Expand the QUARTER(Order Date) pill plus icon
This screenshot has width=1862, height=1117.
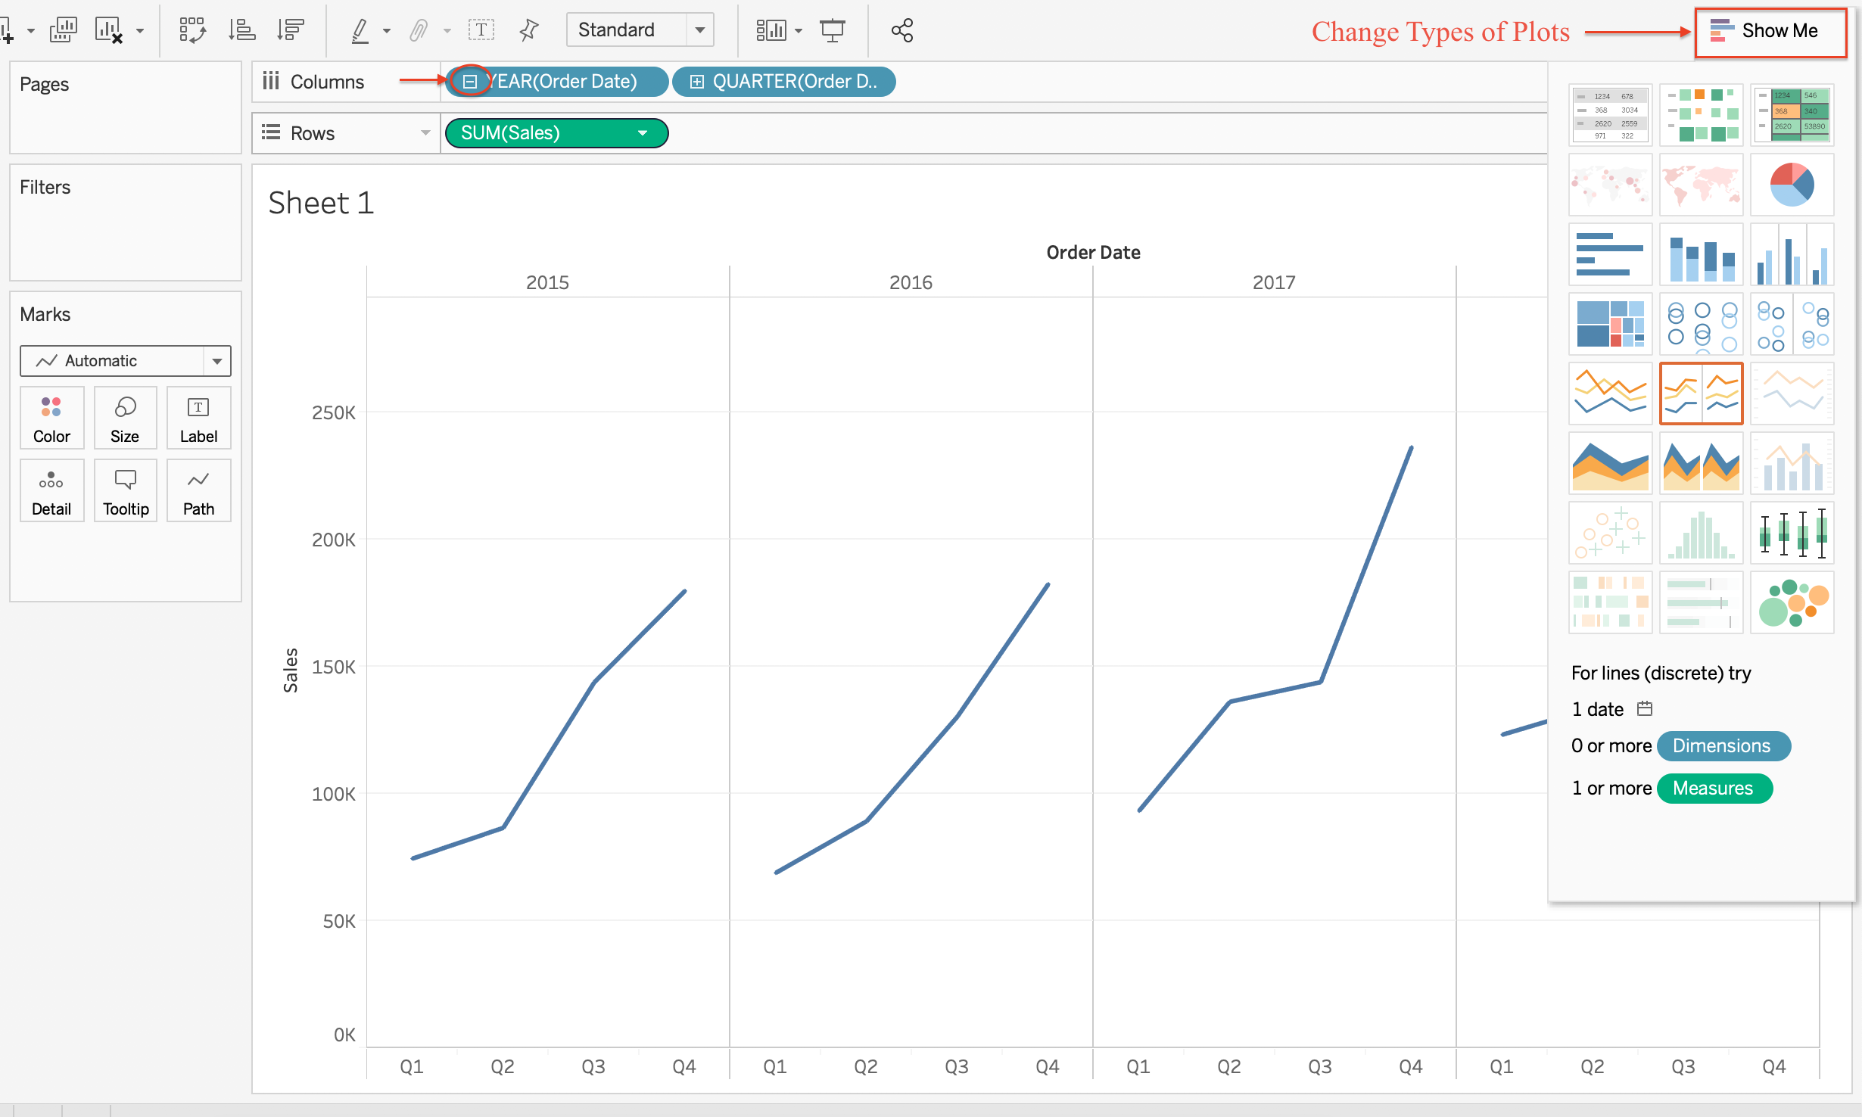point(697,82)
